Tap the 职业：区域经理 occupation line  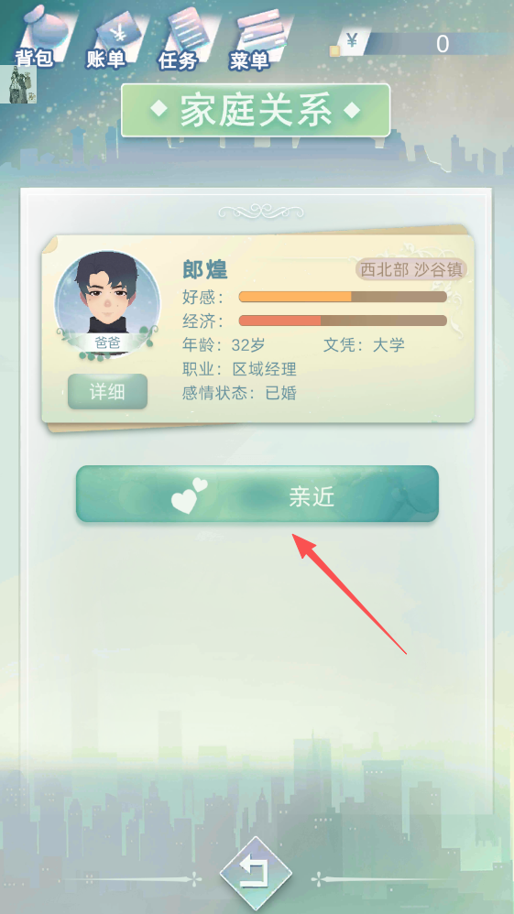240,369
